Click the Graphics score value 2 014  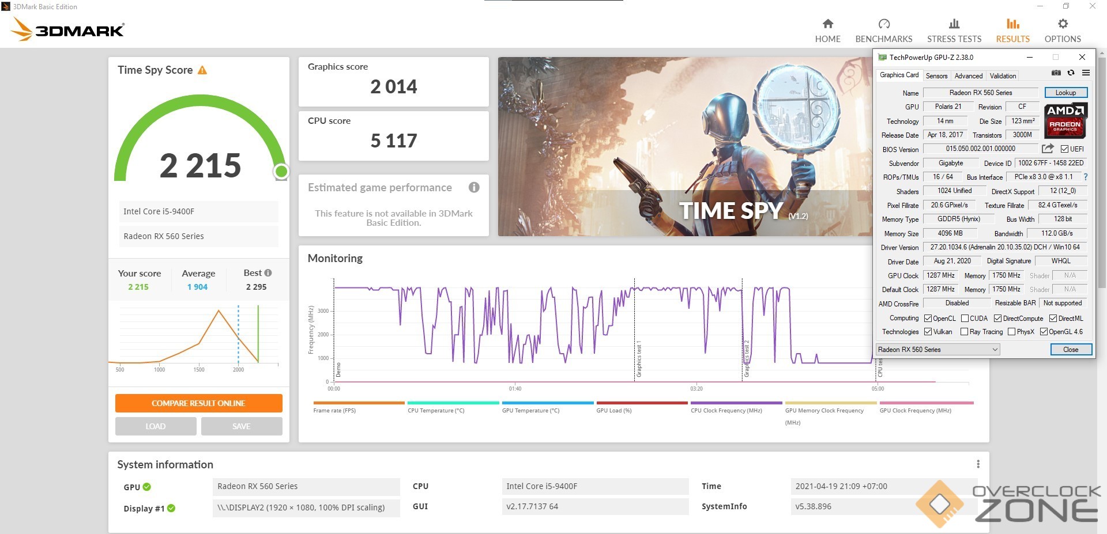(394, 87)
